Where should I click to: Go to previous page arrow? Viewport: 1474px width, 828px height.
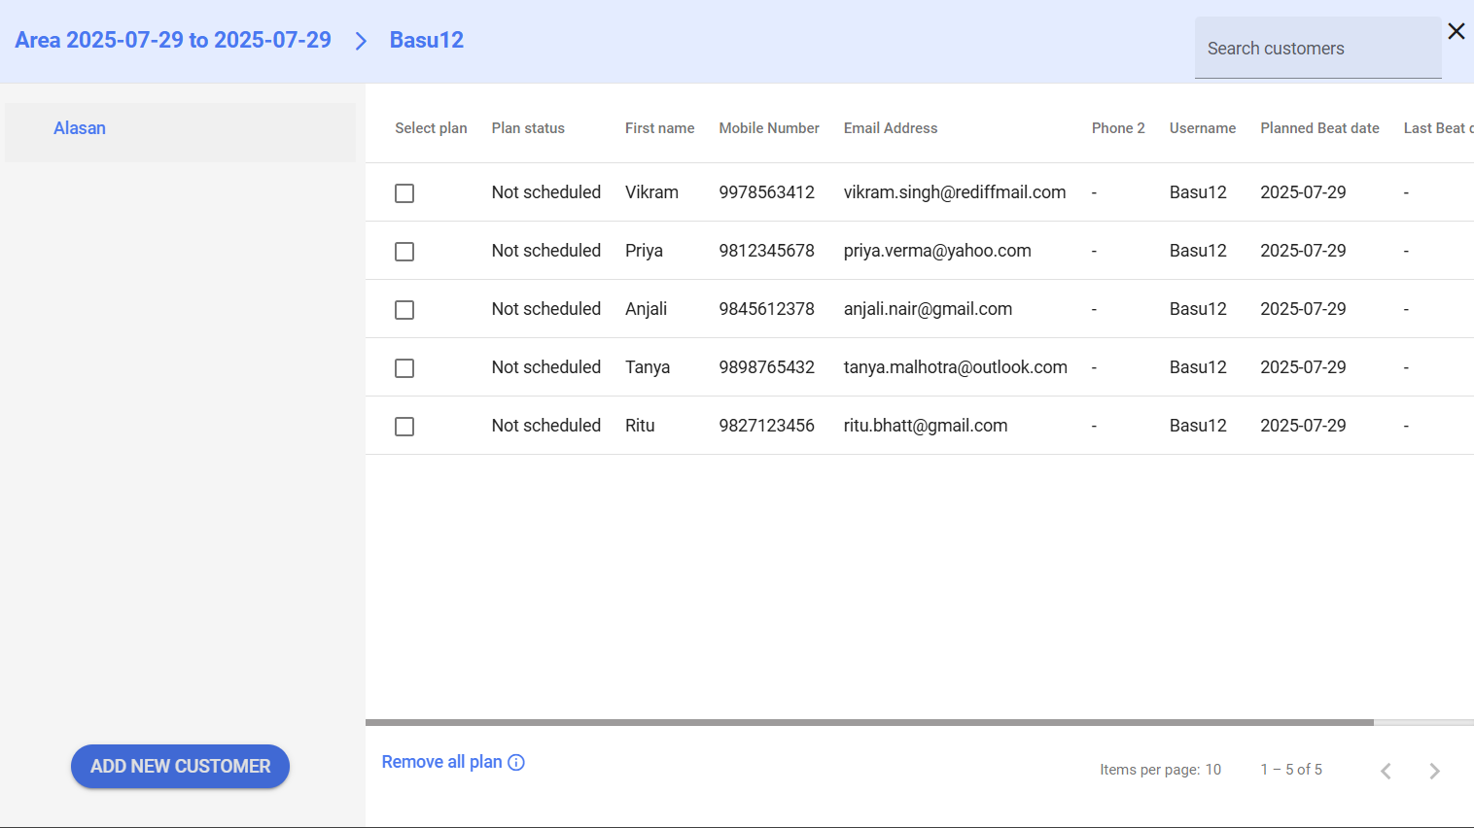pyautogui.click(x=1386, y=771)
